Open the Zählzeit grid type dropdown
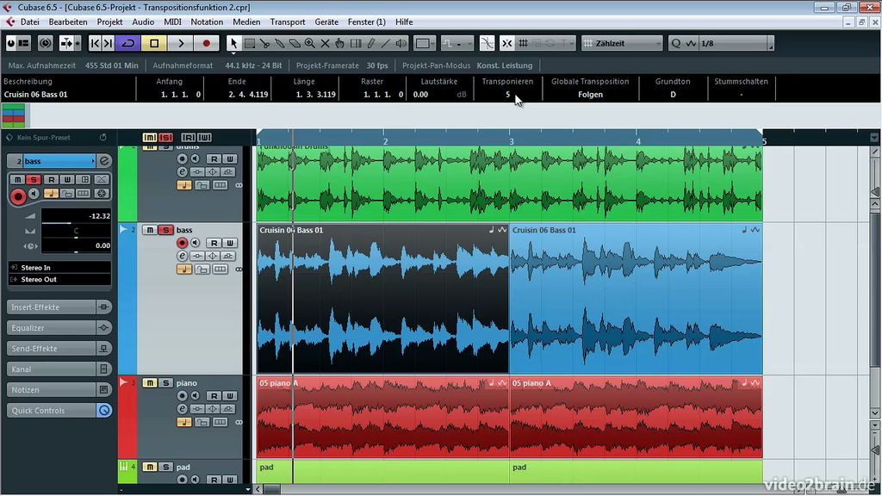The image size is (882, 496). (x=622, y=43)
